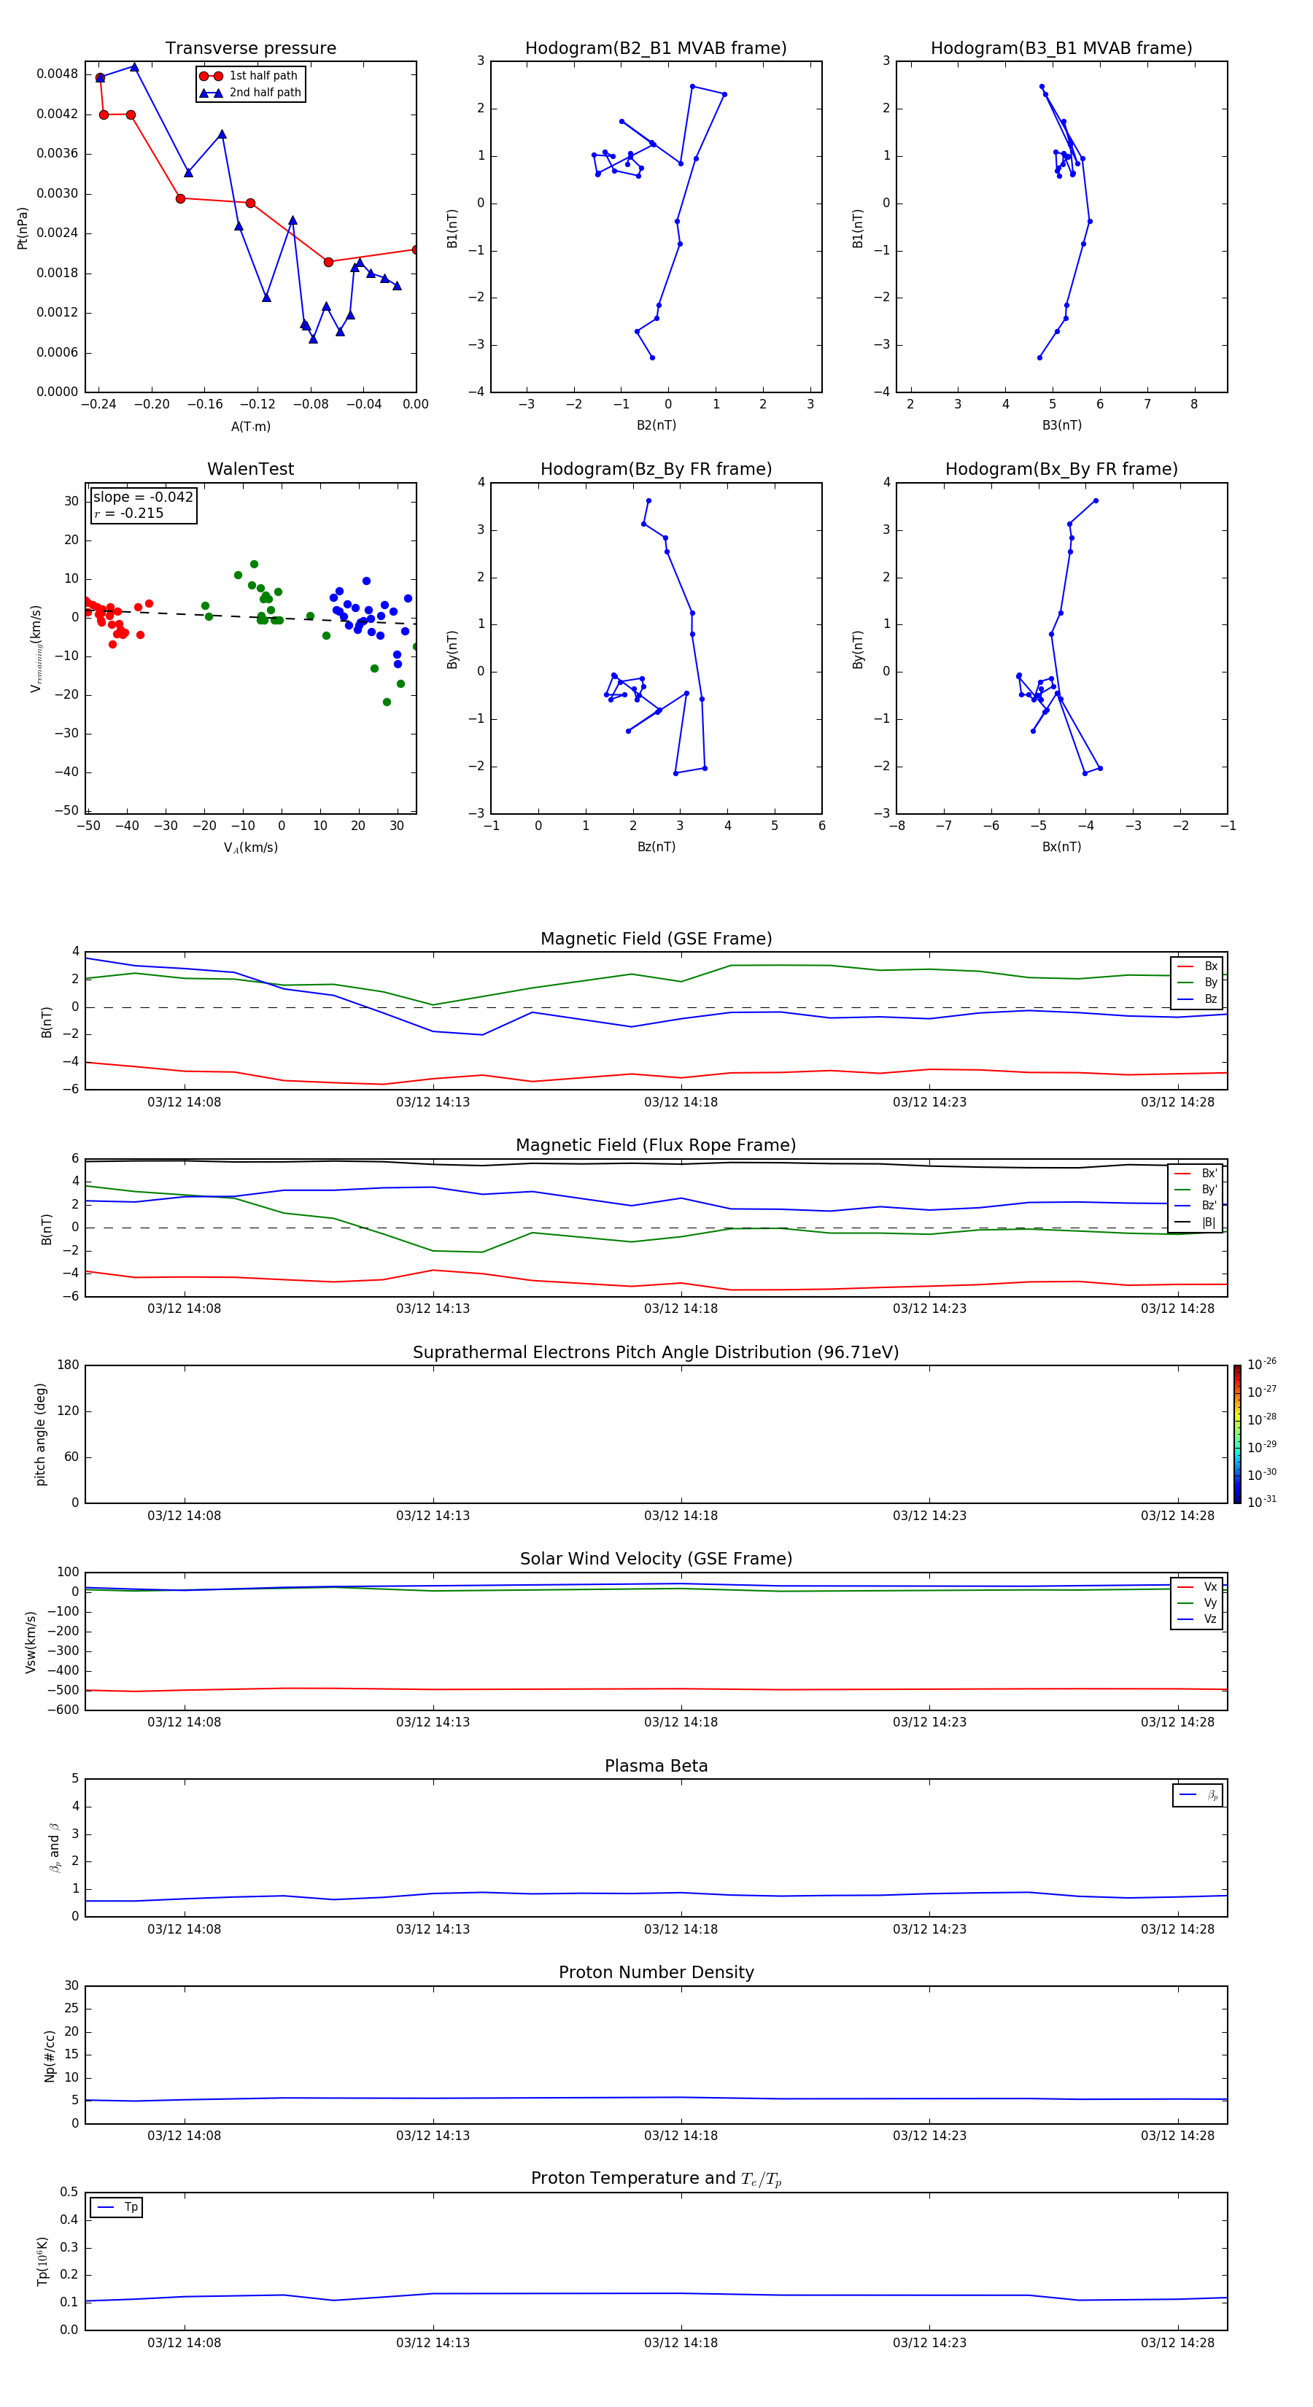Select By' in the Flux Rope legend
1313x2407 pixels.
pyautogui.click(x=1196, y=1190)
